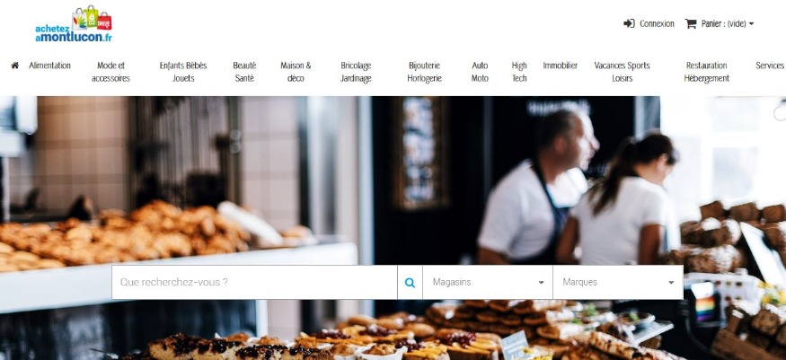Open the Immobilier link
This screenshot has height=360, width=786.
[x=561, y=66]
